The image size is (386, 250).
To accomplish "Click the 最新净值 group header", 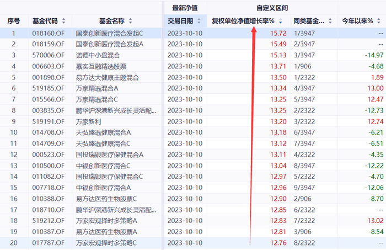I will pos(185,8).
